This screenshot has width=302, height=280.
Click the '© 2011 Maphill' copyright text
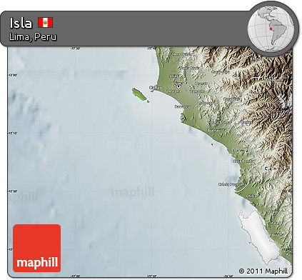point(263,271)
